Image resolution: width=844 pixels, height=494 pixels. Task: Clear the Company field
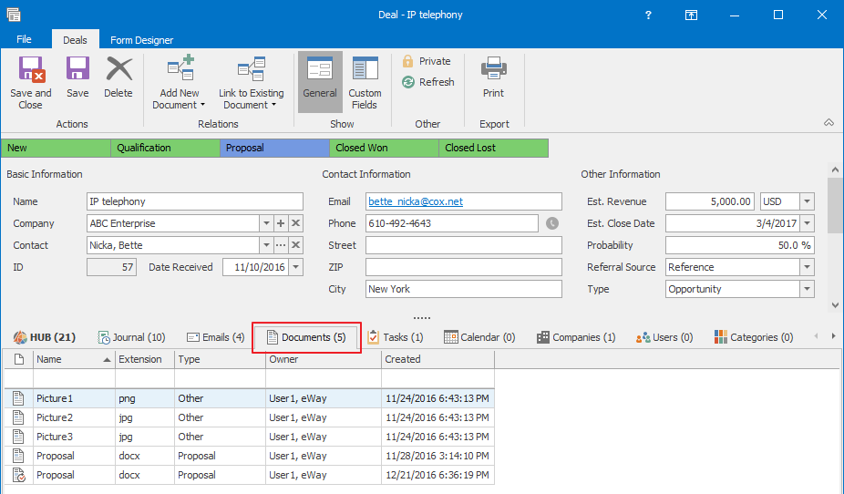295,223
